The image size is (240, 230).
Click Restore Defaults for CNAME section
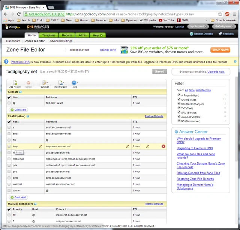(x=154, y=116)
